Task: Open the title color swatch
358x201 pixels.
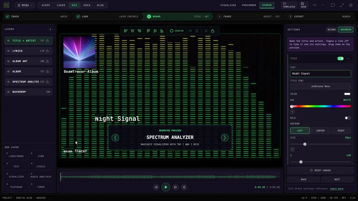Action: click(x=347, y=94)
